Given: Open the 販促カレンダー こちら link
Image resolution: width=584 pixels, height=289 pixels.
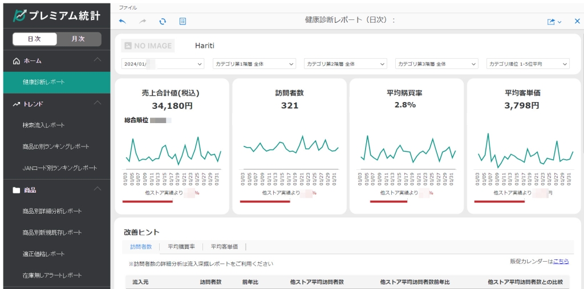Looking at the screenshot, I should click(561, 262).
